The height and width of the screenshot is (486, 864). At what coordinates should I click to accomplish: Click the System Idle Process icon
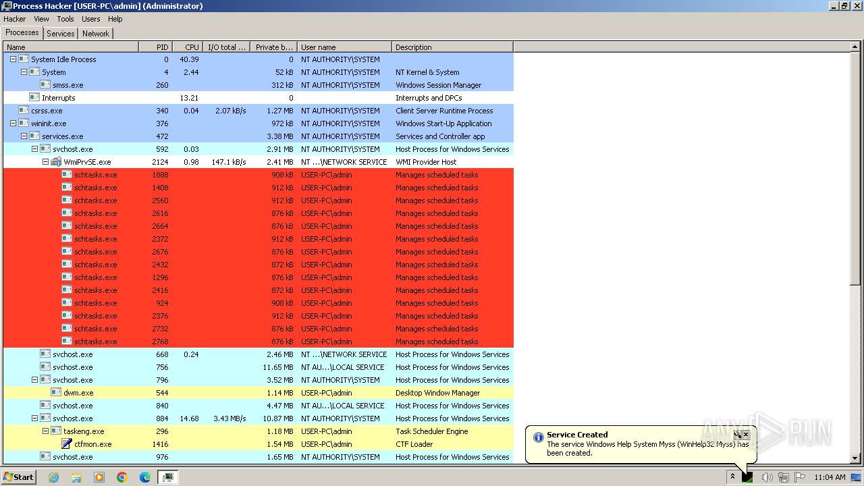click(24, 59)
